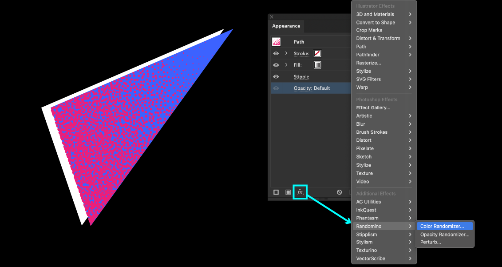
Task: Expand the Fill attribute disclosure arrow
Action: tap(286, 65)
